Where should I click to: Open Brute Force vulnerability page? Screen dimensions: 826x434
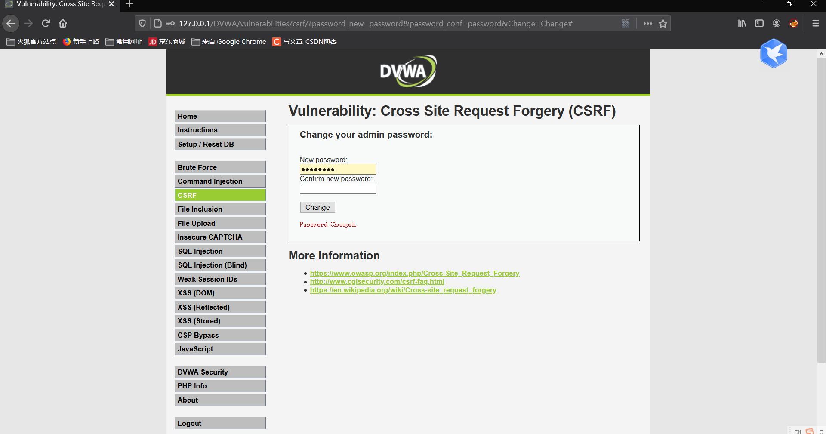[x=220, y=167]
